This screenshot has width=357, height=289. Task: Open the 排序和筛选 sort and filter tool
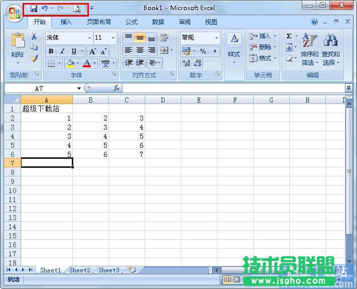[309, 41]
